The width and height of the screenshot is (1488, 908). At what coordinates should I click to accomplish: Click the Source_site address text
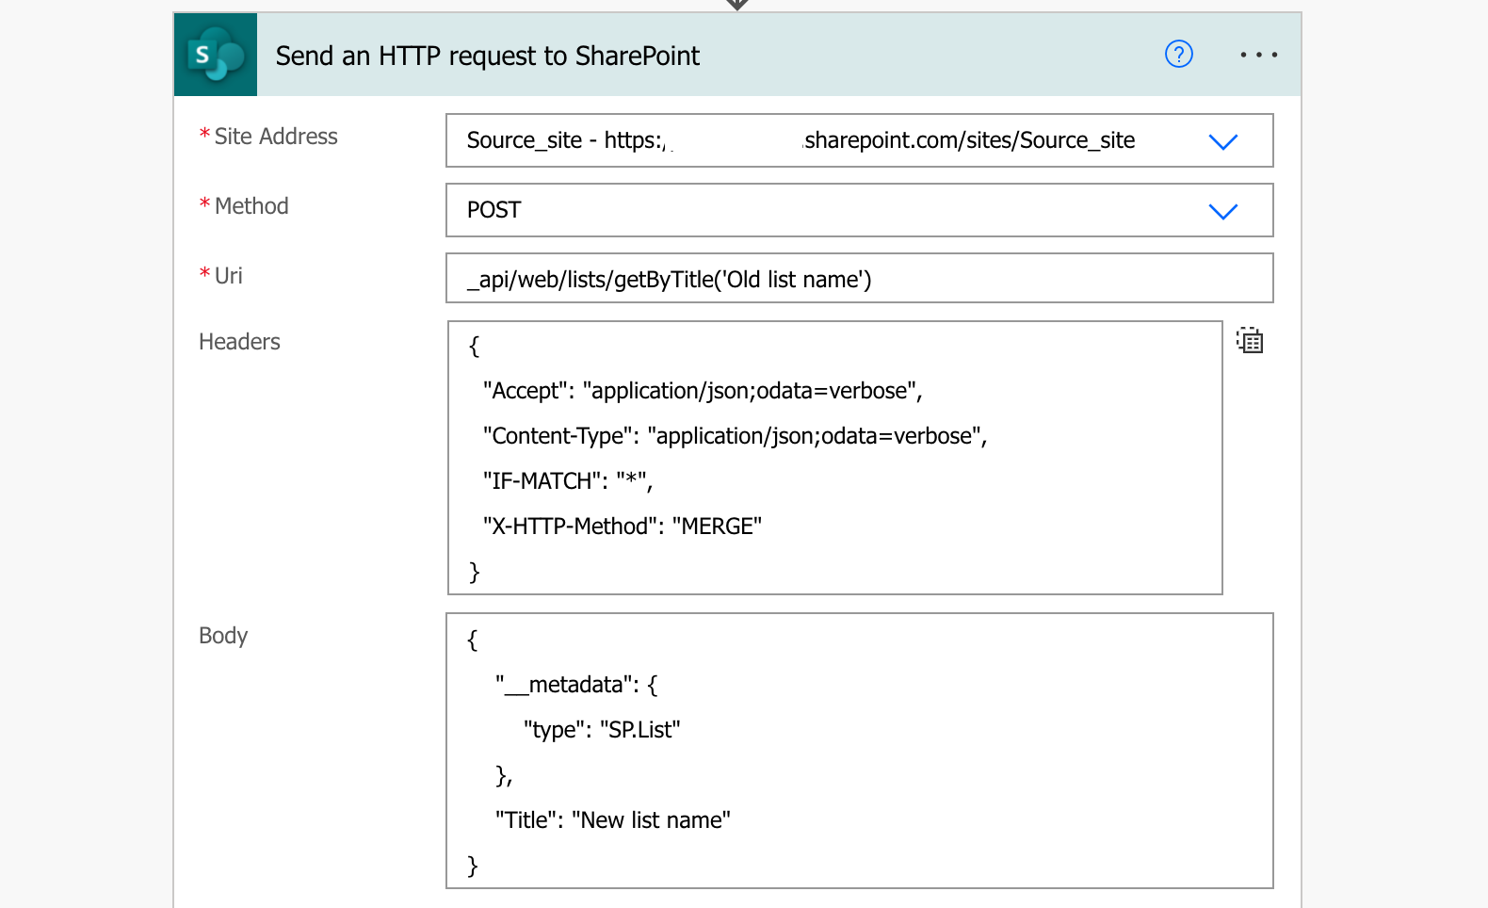tap(801, 141)
